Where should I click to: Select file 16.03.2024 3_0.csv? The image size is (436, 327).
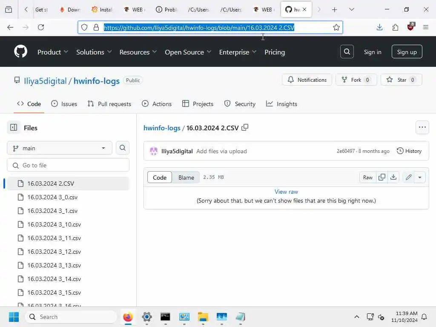coord(68,197)
